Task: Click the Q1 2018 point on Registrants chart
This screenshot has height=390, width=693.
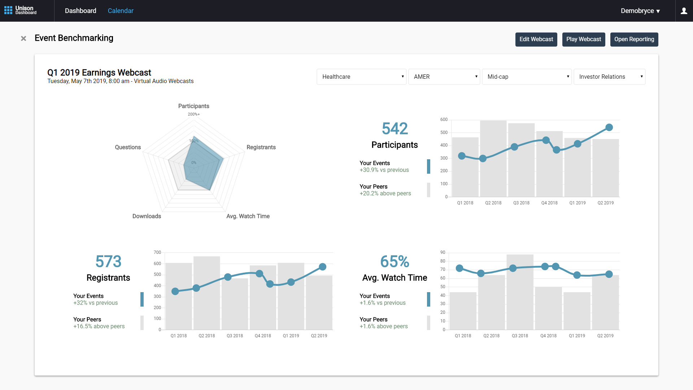Action: 175,291
